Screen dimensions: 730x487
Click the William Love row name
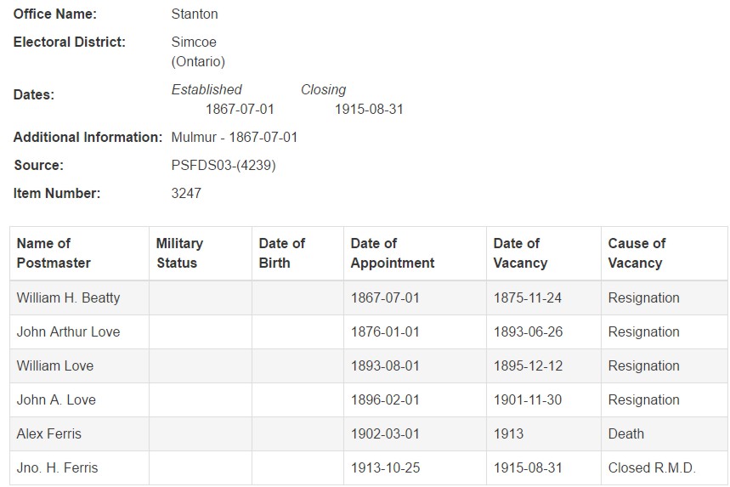click(x=55, y=366)
